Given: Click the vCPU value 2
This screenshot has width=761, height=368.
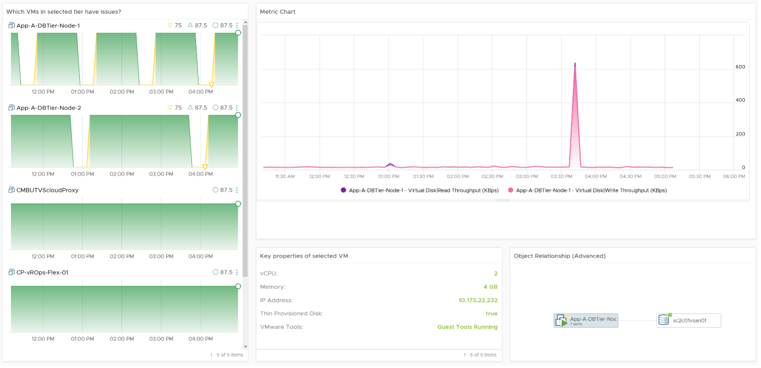Looking at the screenshot, I should (x=496, y=274).
